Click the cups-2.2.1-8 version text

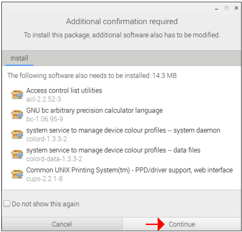(45, 179)
